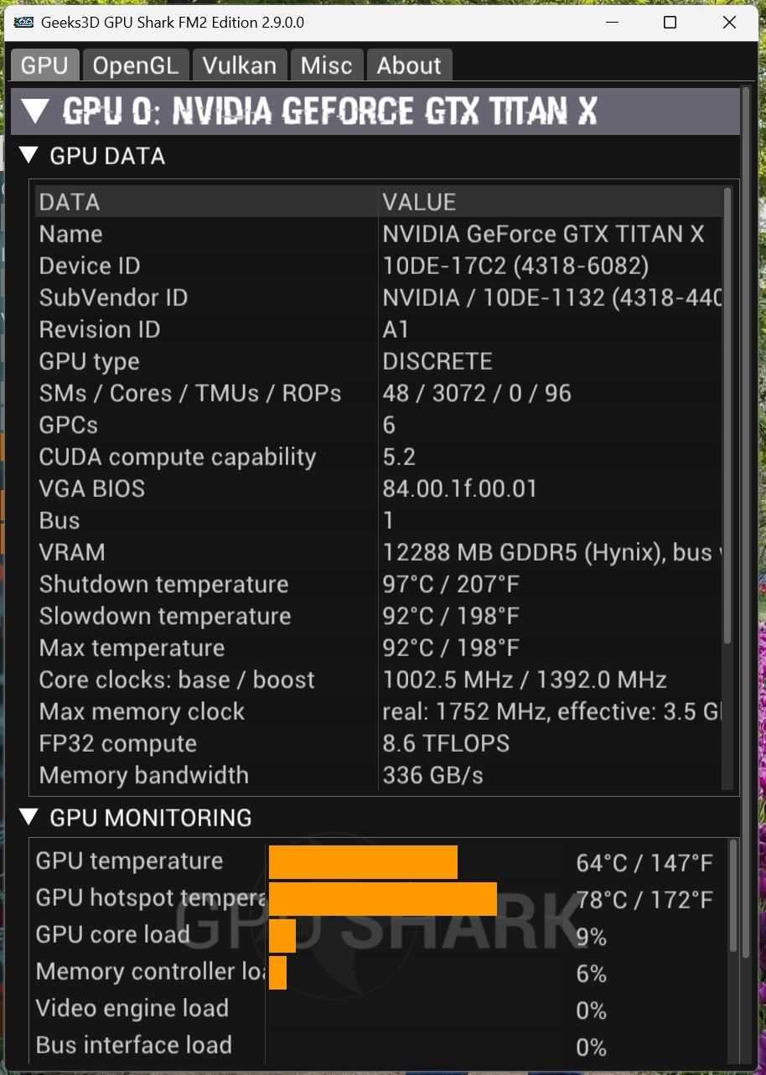This screenshot has height=1075, width=766.
Task: Click BIOS value '84.00.1f.00.01'
Action: click(x=460, y=488)
